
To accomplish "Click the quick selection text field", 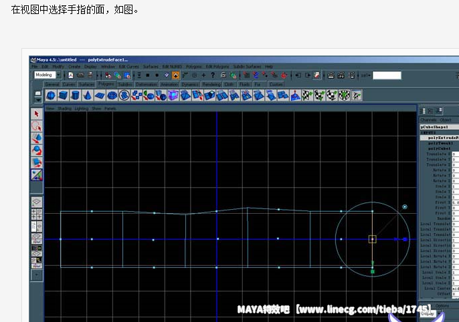I will click(387, 75).
